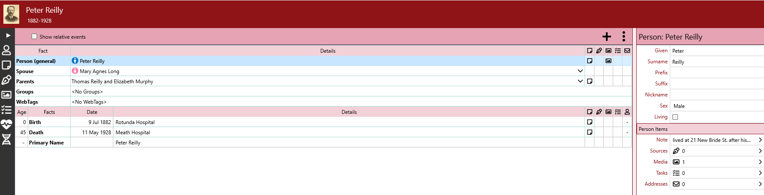Open the Health heart icon in sidebar
The height and width of the screenshot is (195, 764).
pos(6,124)
